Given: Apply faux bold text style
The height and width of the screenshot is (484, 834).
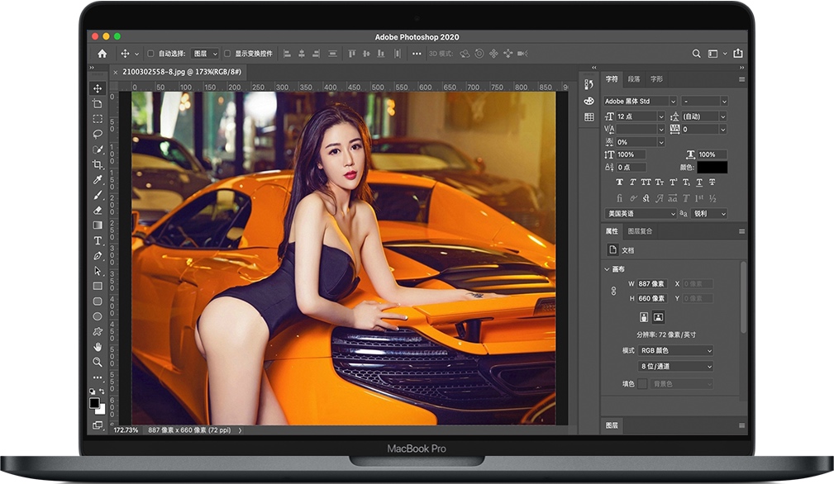Looking at the screenshot, I should [x=620, y=182].
